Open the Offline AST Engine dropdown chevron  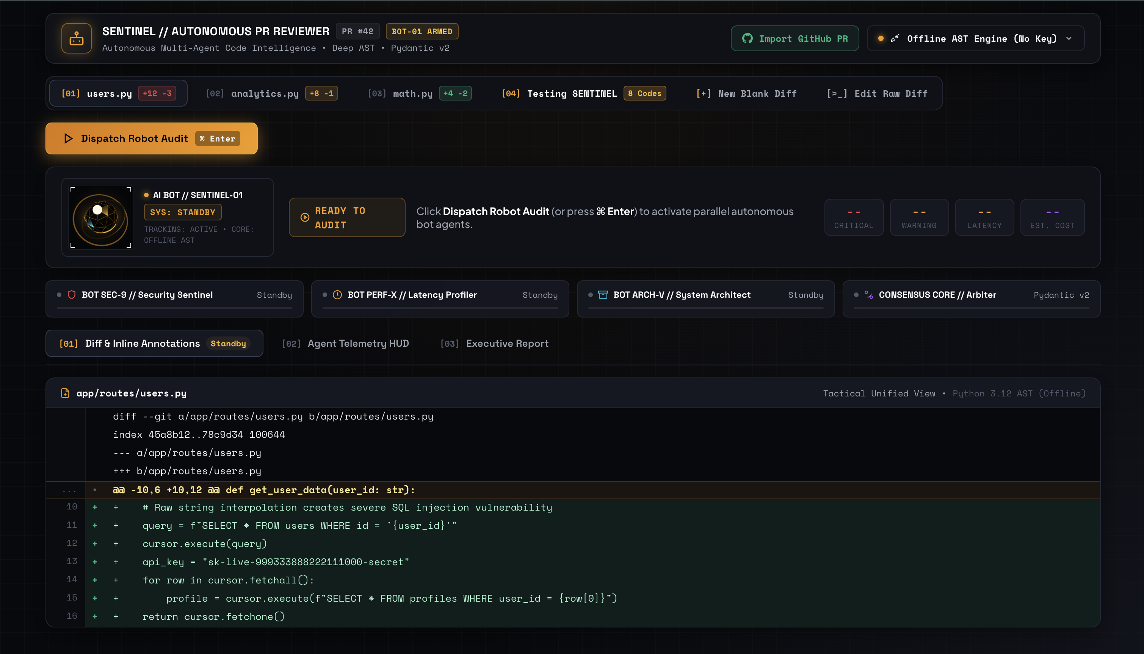(x=1069, y=39)
